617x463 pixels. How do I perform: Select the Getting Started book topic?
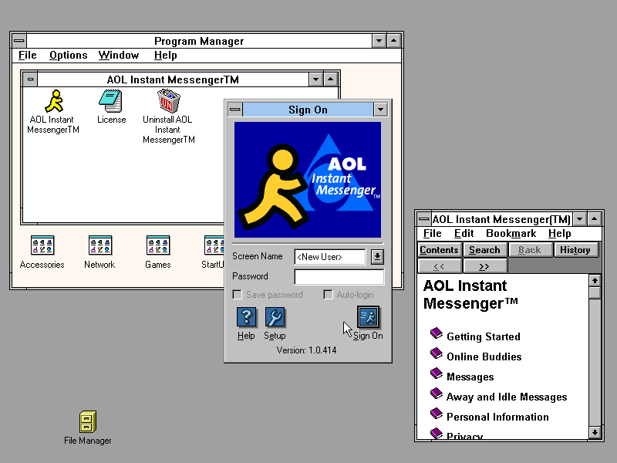click(484, 336)
